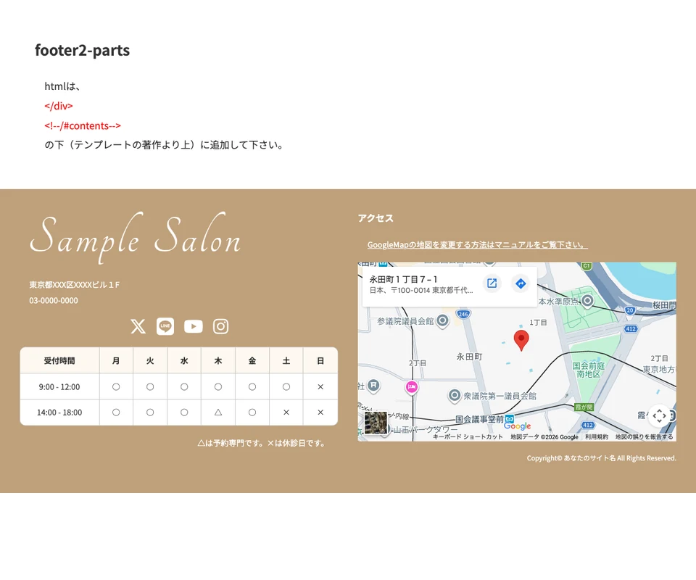
Task: Select the 参議院議員会館 map marker
Action: click(x=442, y=320)
